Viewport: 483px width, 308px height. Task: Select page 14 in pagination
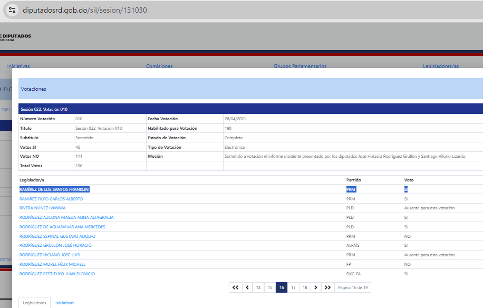coord(258,287)
